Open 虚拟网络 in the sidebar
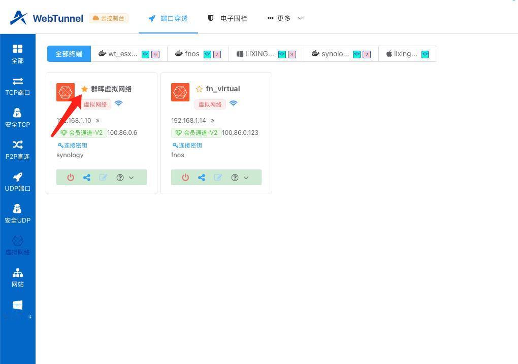Viewport: 518px width, 364px height. (17, 246)
